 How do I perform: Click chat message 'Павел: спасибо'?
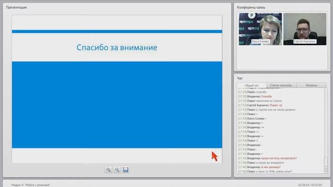pos(252,92)
